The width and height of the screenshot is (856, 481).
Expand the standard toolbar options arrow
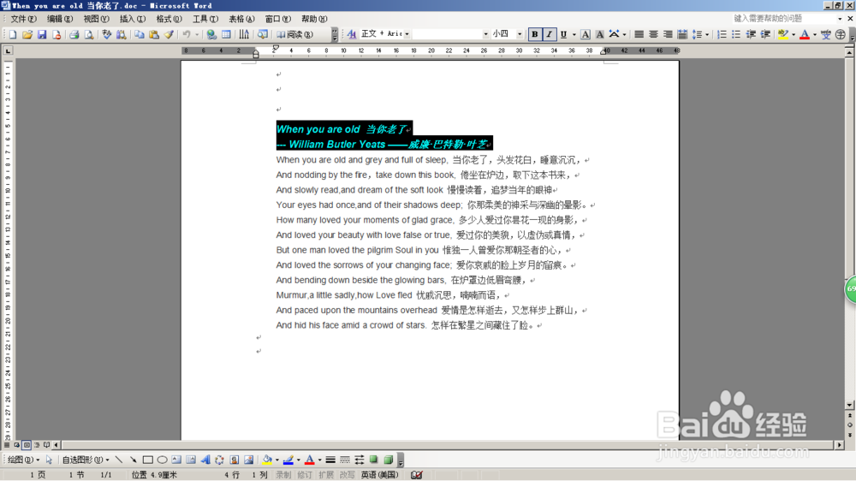point(335,34)
